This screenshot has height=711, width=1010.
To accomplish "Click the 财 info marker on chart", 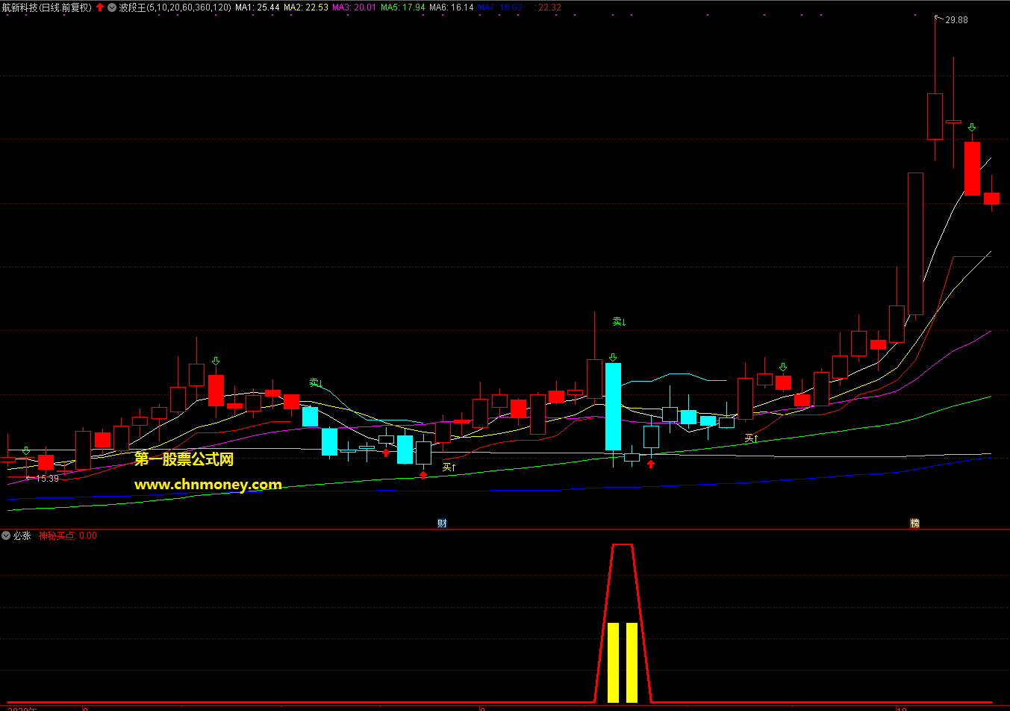I will pos(442,523).
